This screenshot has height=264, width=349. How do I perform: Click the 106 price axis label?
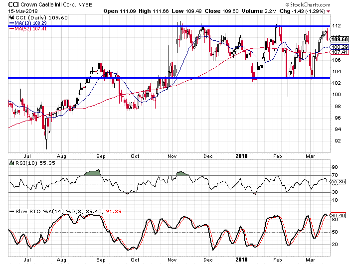click(x=337, y=60)
